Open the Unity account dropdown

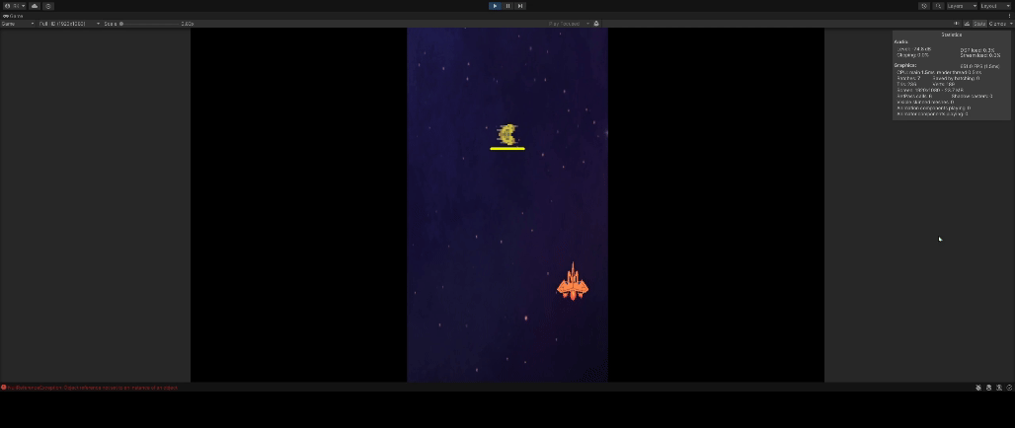point(14,6)
